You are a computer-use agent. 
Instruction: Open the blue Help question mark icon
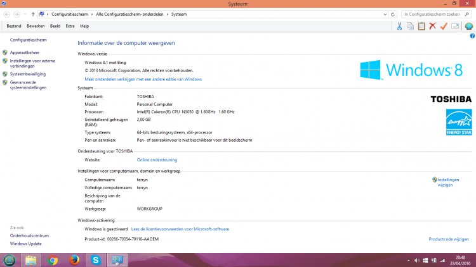tap(472, 36)
